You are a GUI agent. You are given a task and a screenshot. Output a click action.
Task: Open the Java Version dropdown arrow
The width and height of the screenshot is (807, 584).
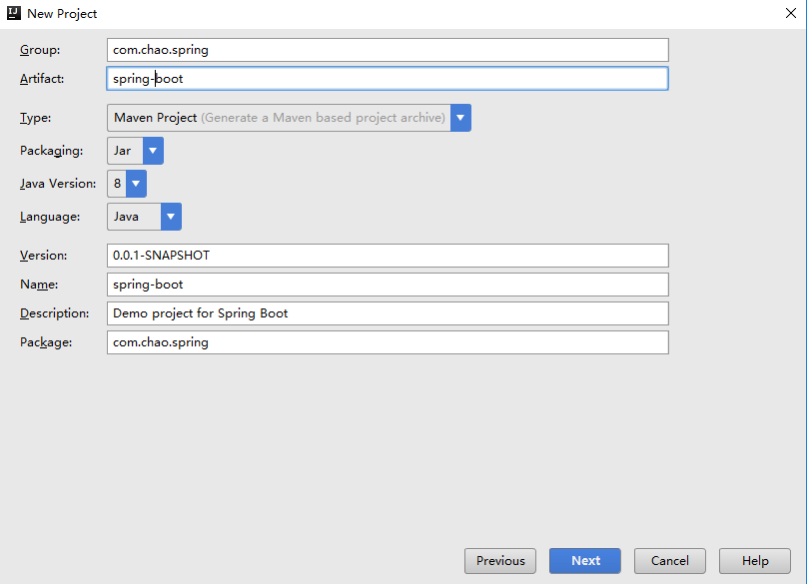pyautogui.click(x=136, y=184)
